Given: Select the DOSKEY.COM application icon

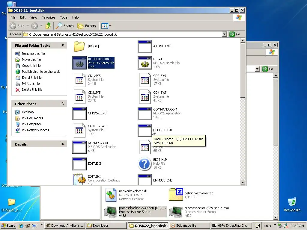Looking at the screenshot, I should click(x=79, y=147).
